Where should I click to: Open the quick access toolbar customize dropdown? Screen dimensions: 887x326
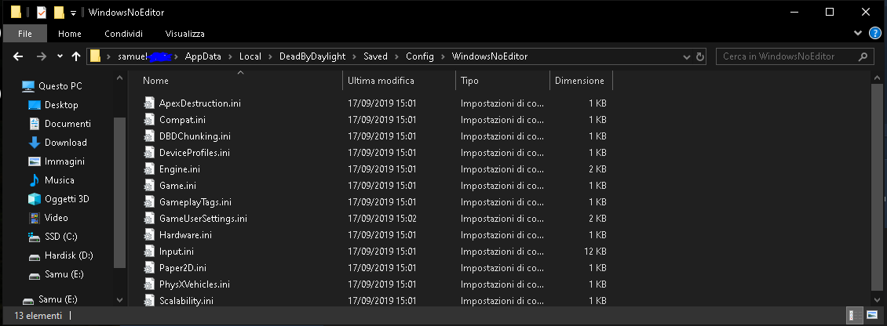73,13
